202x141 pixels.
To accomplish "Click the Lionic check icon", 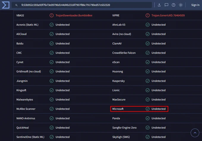I will (x=148, y=90).
